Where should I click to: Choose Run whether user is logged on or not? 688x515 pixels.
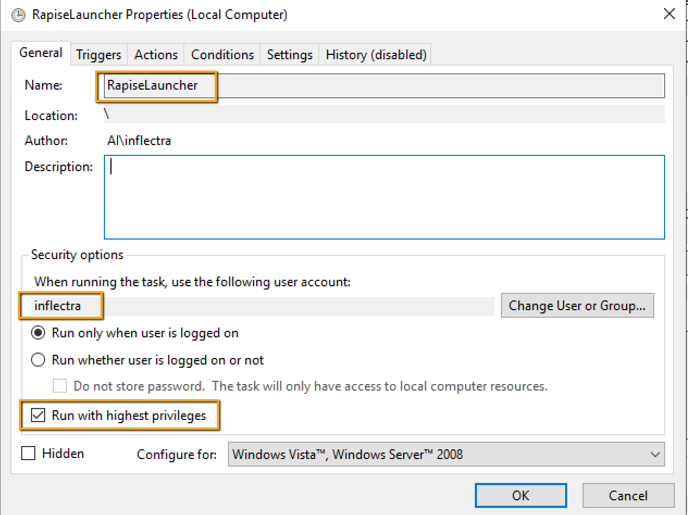(38, 360)
